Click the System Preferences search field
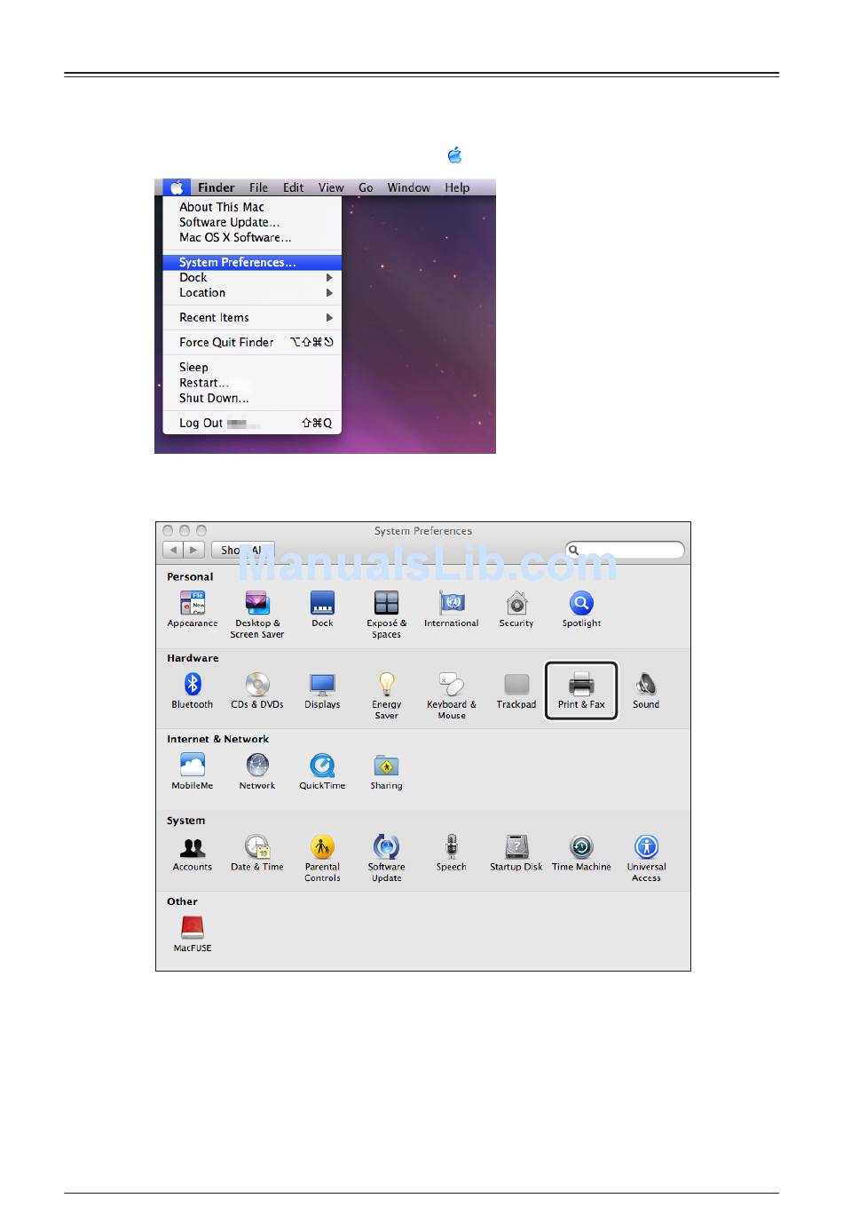The height and width of the screenshot is (1222, 843). pos(626,550)
